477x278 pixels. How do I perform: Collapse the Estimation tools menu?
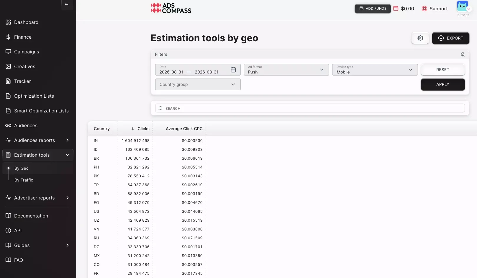click(68, 155)
